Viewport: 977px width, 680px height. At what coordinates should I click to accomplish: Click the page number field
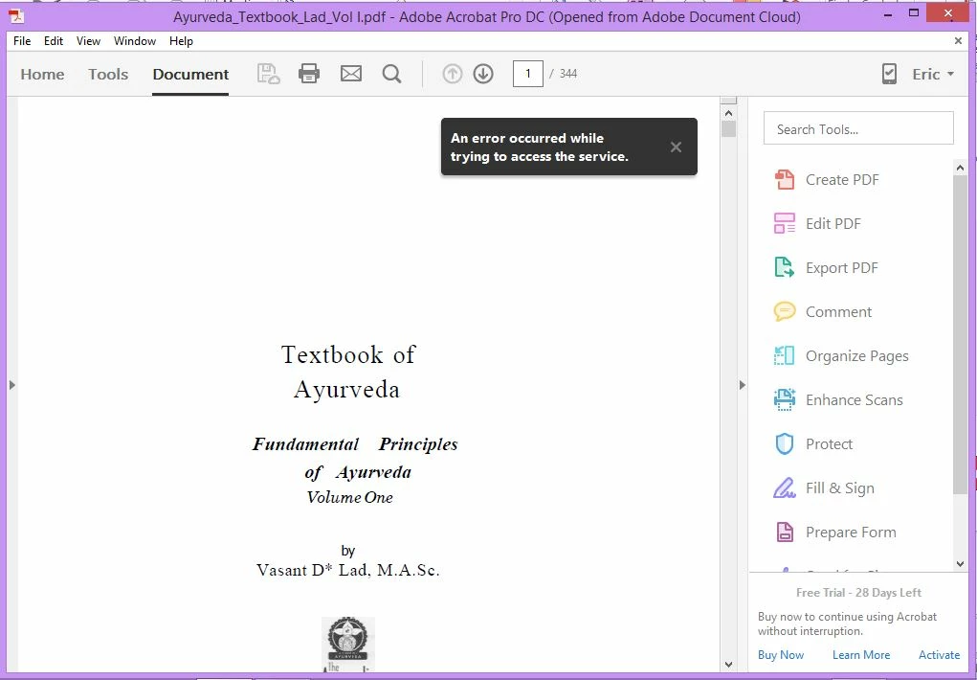click(x=528, y=74)
